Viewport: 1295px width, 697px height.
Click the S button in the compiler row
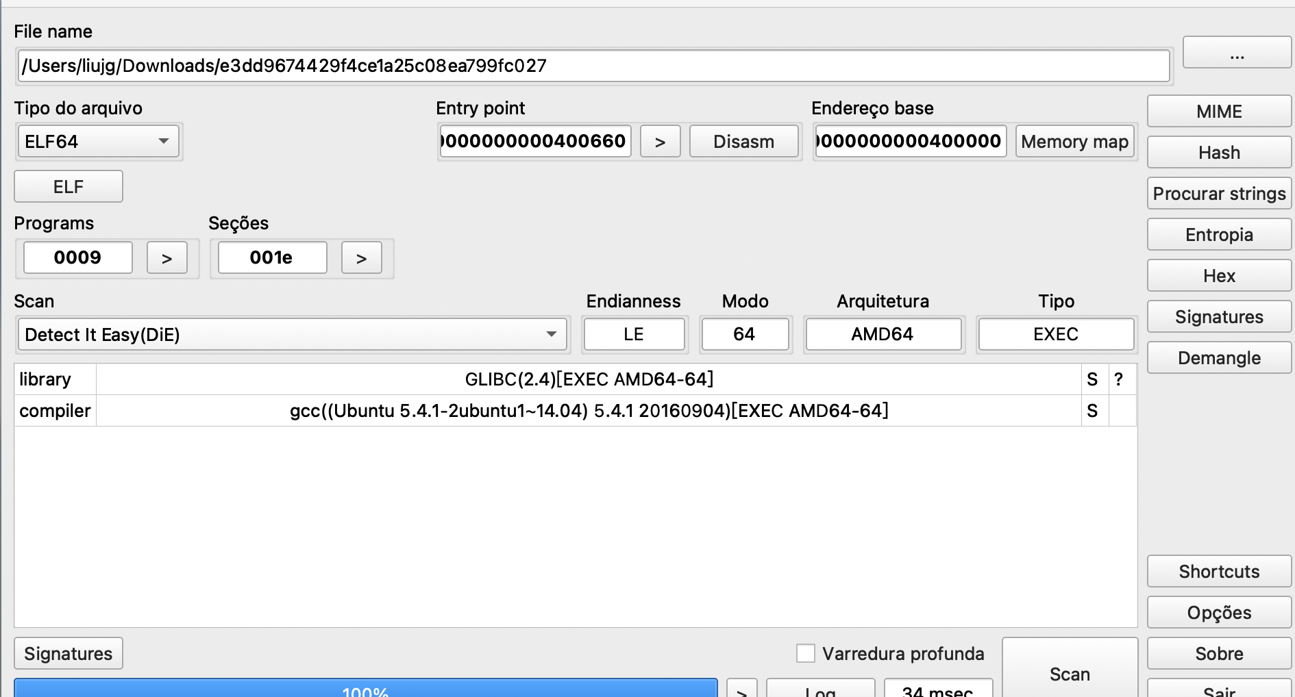pyautogui.click(x=1092, y=411)
